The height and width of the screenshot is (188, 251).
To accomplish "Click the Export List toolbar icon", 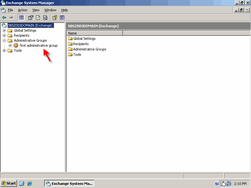I will pyautogui.click(x=45, y=18).
